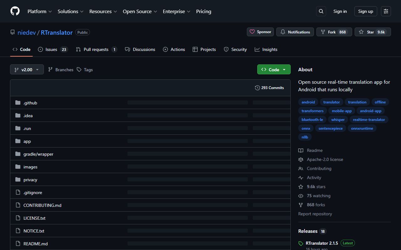Image resolution: width=401 pixels, height=250 pixels.
Task: Open the v2.00 branch selector
Action: (27, 69)
